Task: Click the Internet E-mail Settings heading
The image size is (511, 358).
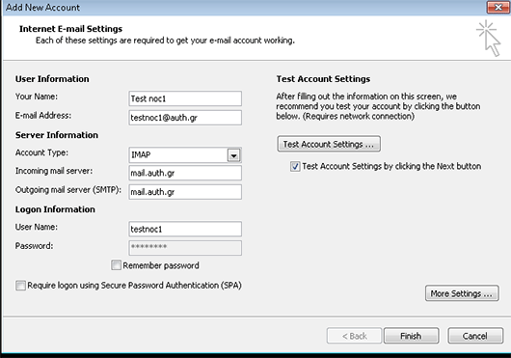Action: pyautogui.click(x=70, y=29)
